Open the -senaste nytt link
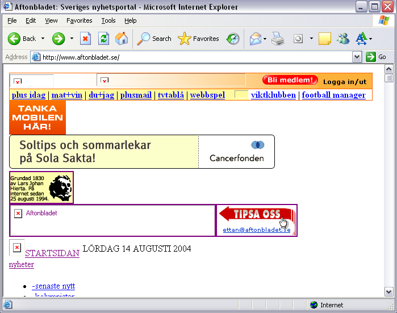This screenshot has width=397, height=313. pyautogui.click(x=53, y=286)
